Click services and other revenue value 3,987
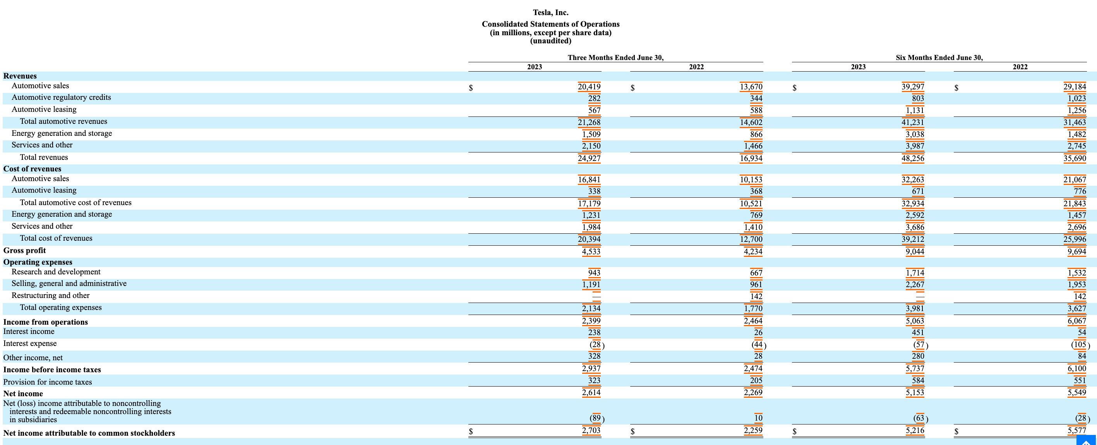1097x445 pixels. 915,146
